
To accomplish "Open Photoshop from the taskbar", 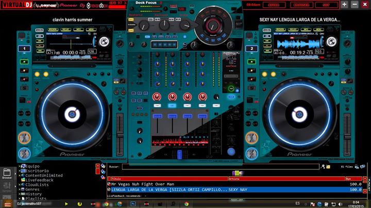I will [x=133, y=204].
